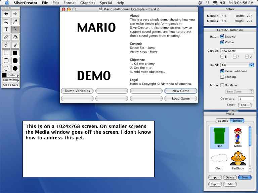Viewport: 258px width, 193px height.
Task: Toggle the bold B caption checkbox
Action: click(222, 57)
